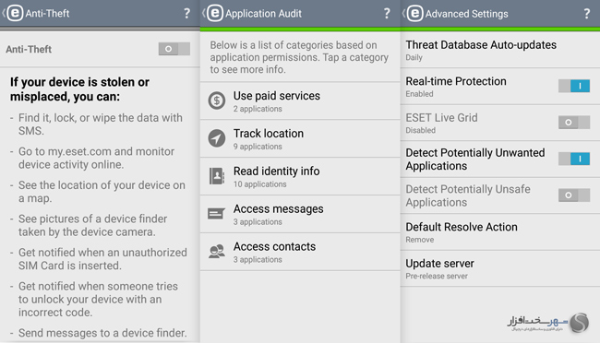Open Threat Database Auto-updates frequency option
The width and height of the screenshot is (600, 343).
[500, 50]
